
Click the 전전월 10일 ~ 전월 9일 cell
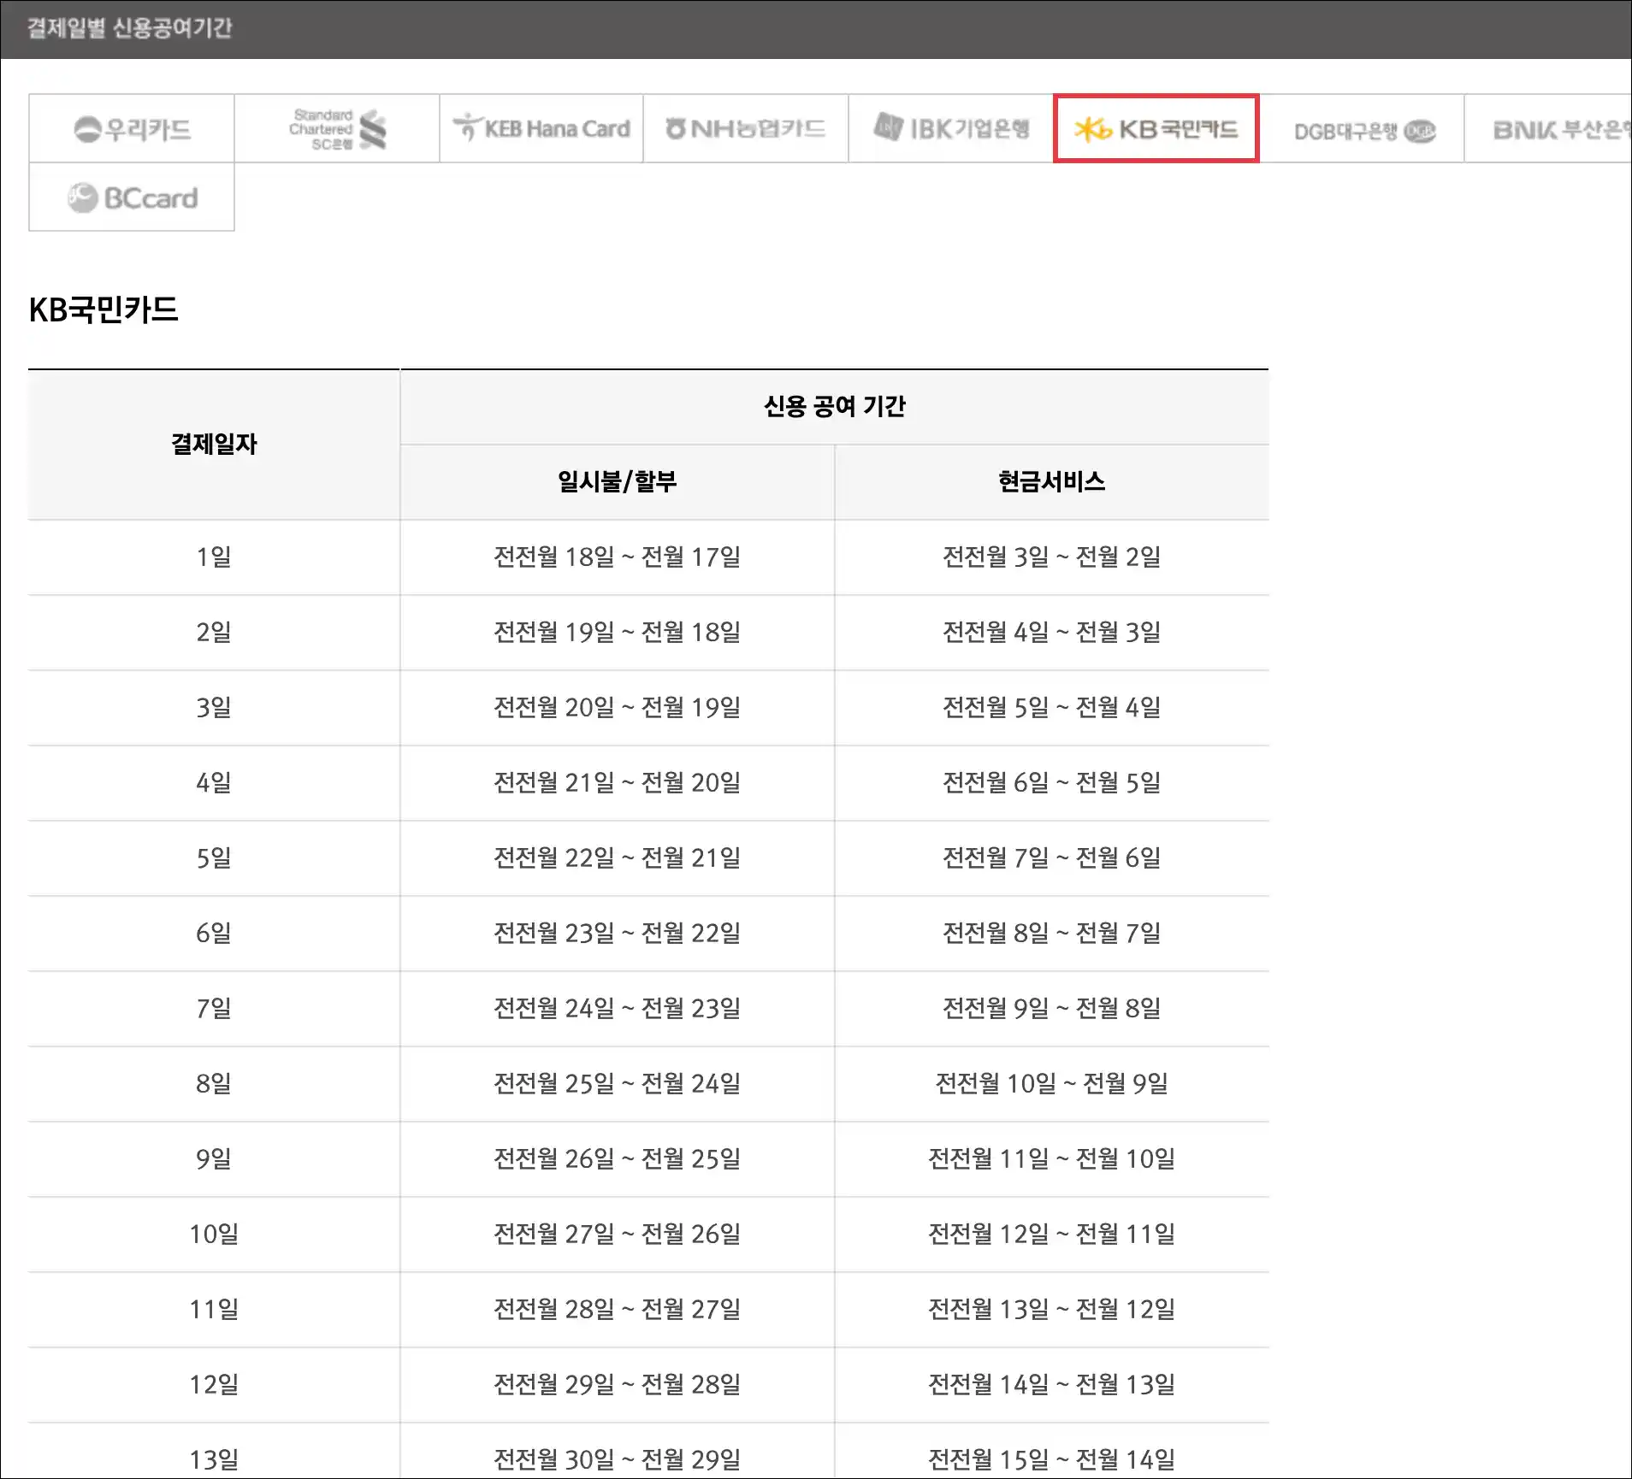(1052, 1084)
